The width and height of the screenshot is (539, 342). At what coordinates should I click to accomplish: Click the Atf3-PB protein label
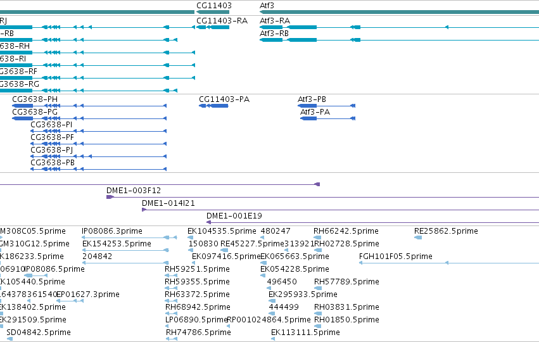(312, 99)
